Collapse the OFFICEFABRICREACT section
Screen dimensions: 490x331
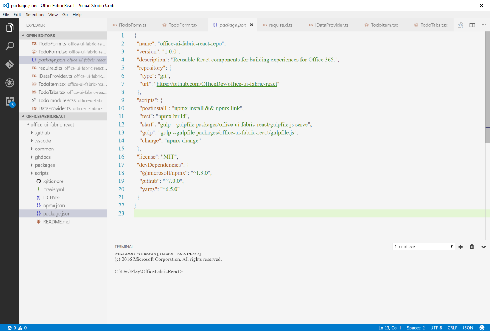pyautogui.click(x=63, y=117)
